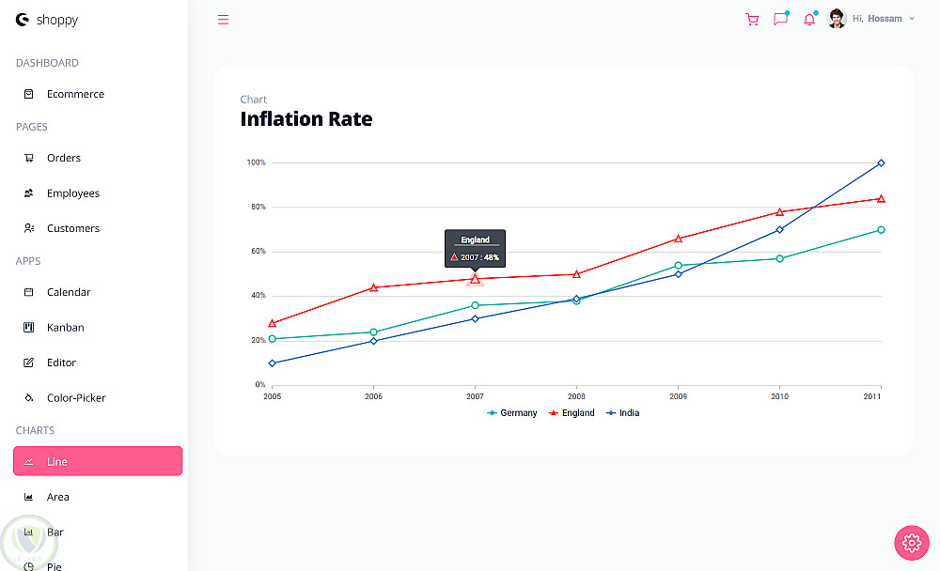
Task: Click Hossam's profile avatar
Action: point(837,19)
